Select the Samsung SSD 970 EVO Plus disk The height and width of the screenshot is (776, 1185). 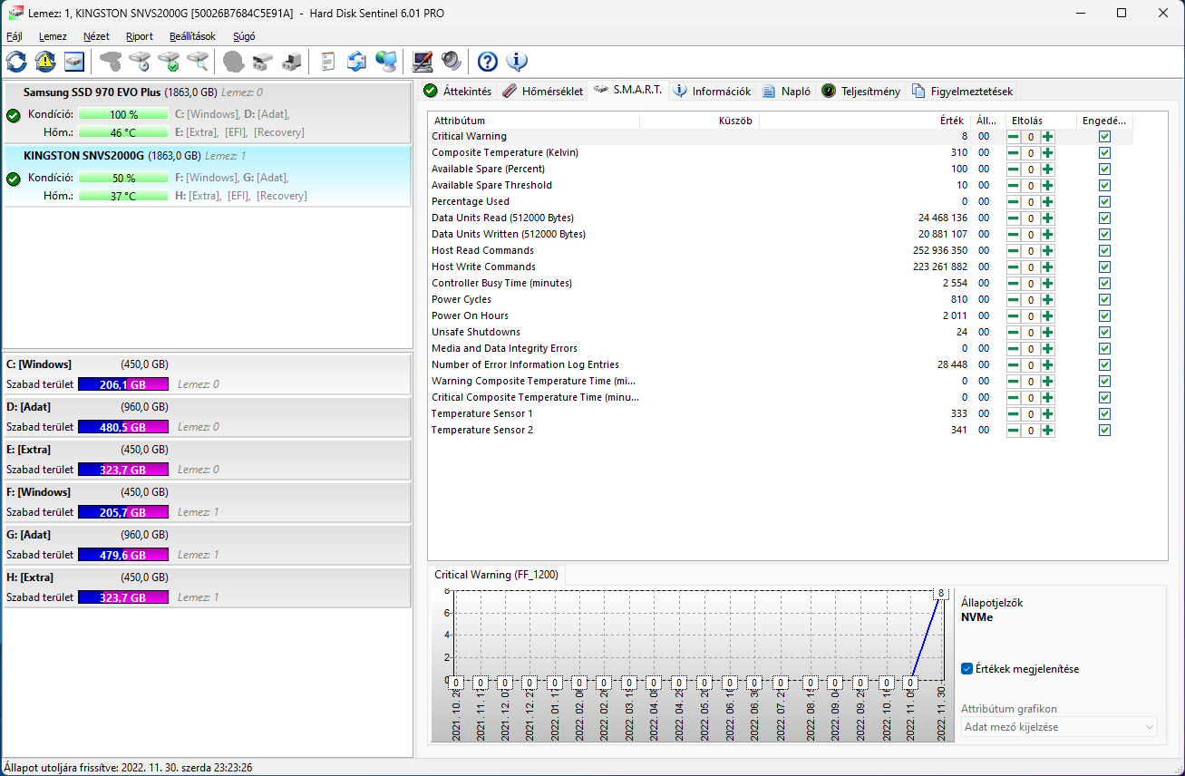click(x=208, y=112)
